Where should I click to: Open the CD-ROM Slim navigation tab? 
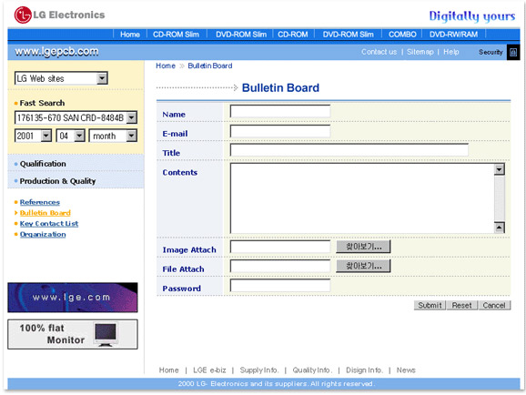click(x=176, y=35)
